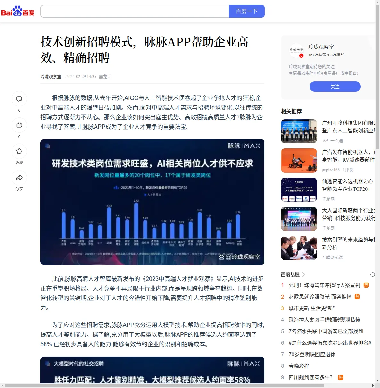Open thumbnail of 大人国际 article
Image resolution: width=380 pixels, height=388 pixels.
point(299,219)
